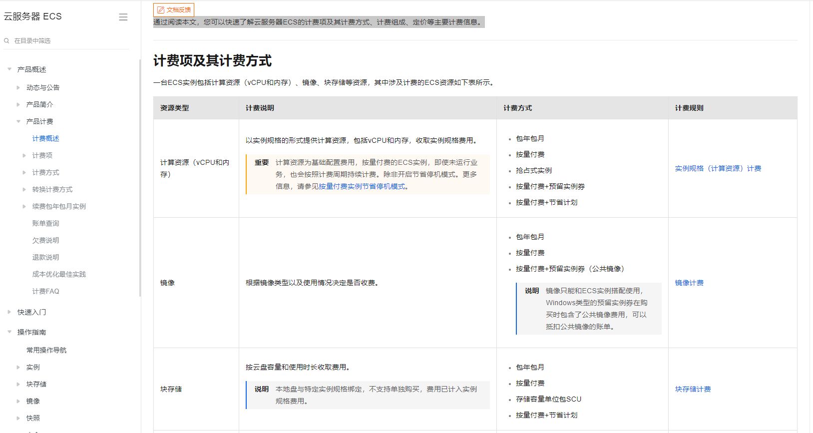Select 快速入门 in the sidebar
This screenshot has height=433, width=813.
32,312
